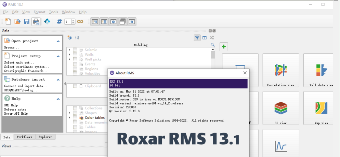Toggle the stacked windows toolbar button

pyautogui.click(x=123, y=22)
